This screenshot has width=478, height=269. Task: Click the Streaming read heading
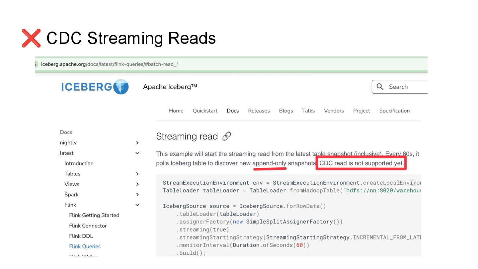point(187,136)
